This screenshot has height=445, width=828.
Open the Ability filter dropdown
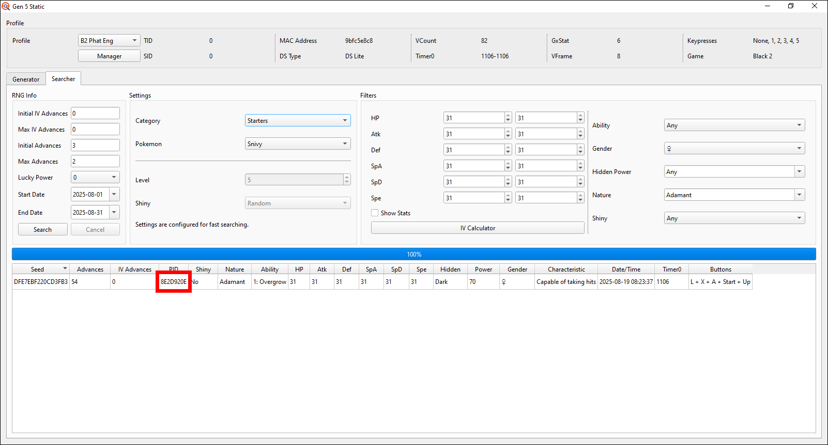734,125
